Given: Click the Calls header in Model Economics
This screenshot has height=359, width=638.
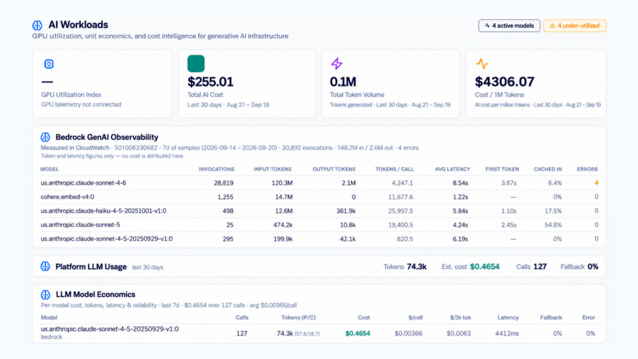Looking at the screenshot, I should click(x=242, y=317).
